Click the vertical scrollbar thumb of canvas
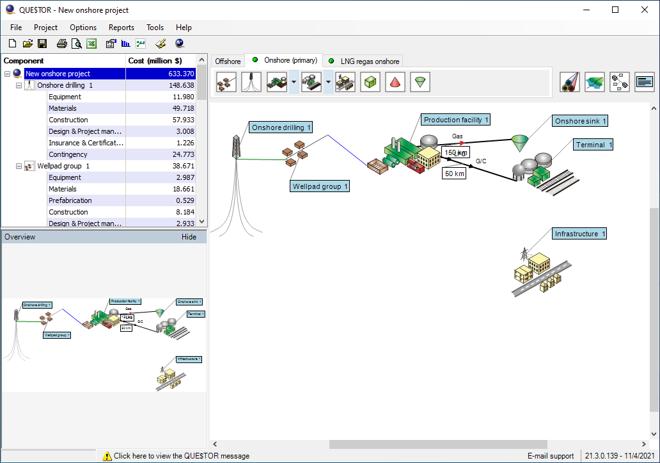Viewport: 660px width, 463px height. tap(654, 309)
